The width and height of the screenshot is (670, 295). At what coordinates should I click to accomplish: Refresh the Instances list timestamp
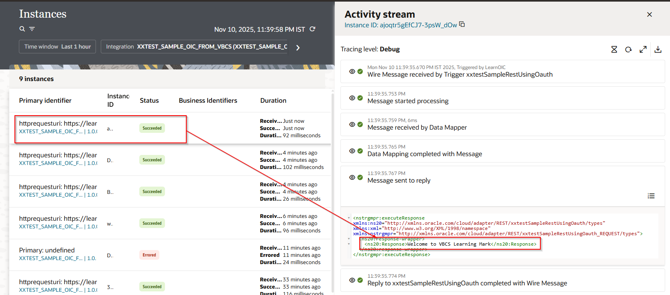pos(312,29)
